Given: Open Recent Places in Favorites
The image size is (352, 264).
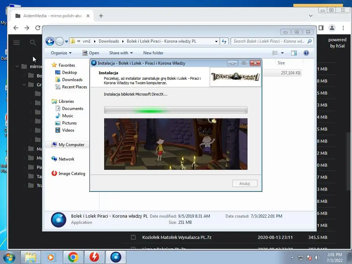Looking at the screenshot, I should [x=71, y=87].
